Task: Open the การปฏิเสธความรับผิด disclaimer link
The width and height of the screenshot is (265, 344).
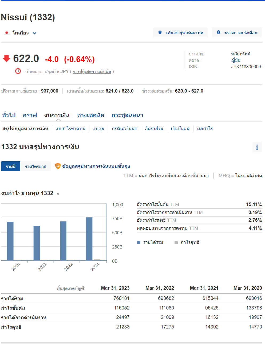Action: 92,72
